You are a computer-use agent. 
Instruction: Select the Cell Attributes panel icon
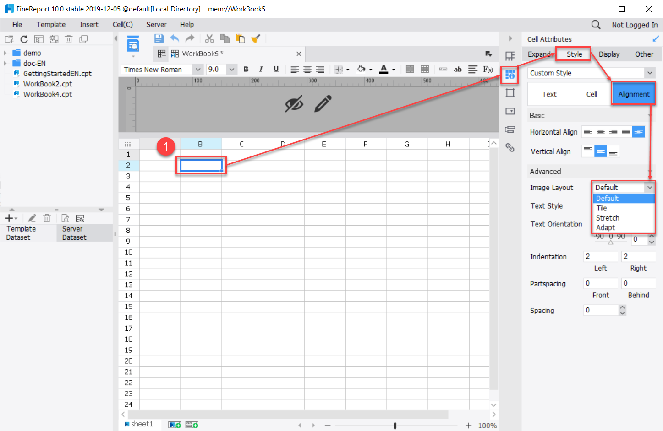tap(510, 75)
